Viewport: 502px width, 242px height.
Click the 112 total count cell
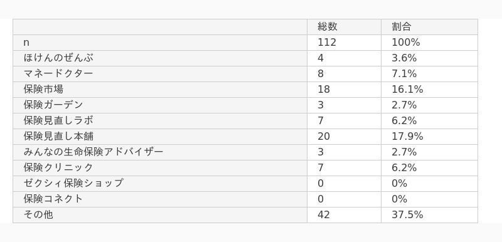tap(327, 43)
